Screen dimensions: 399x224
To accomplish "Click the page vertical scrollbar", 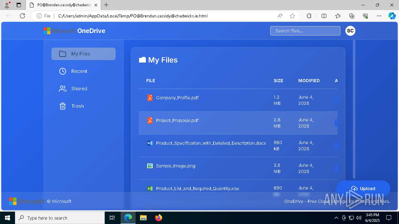I will pyautogui.click(x=354, y=110).
